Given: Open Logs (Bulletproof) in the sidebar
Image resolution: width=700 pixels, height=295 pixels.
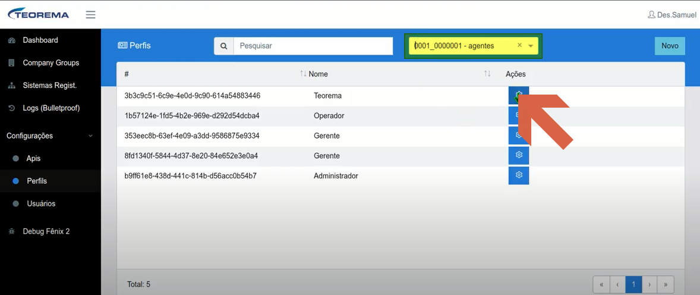Looking at the screenshot, I should coord(51,108).
